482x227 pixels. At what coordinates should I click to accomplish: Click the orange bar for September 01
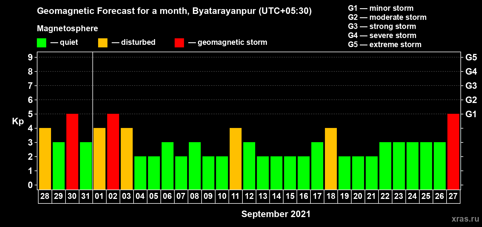(x=100, y=159)
